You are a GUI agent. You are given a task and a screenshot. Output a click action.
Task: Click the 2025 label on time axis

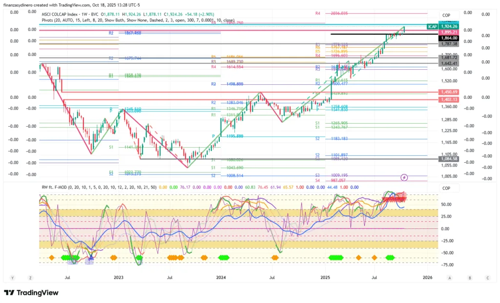coord(327,278)
